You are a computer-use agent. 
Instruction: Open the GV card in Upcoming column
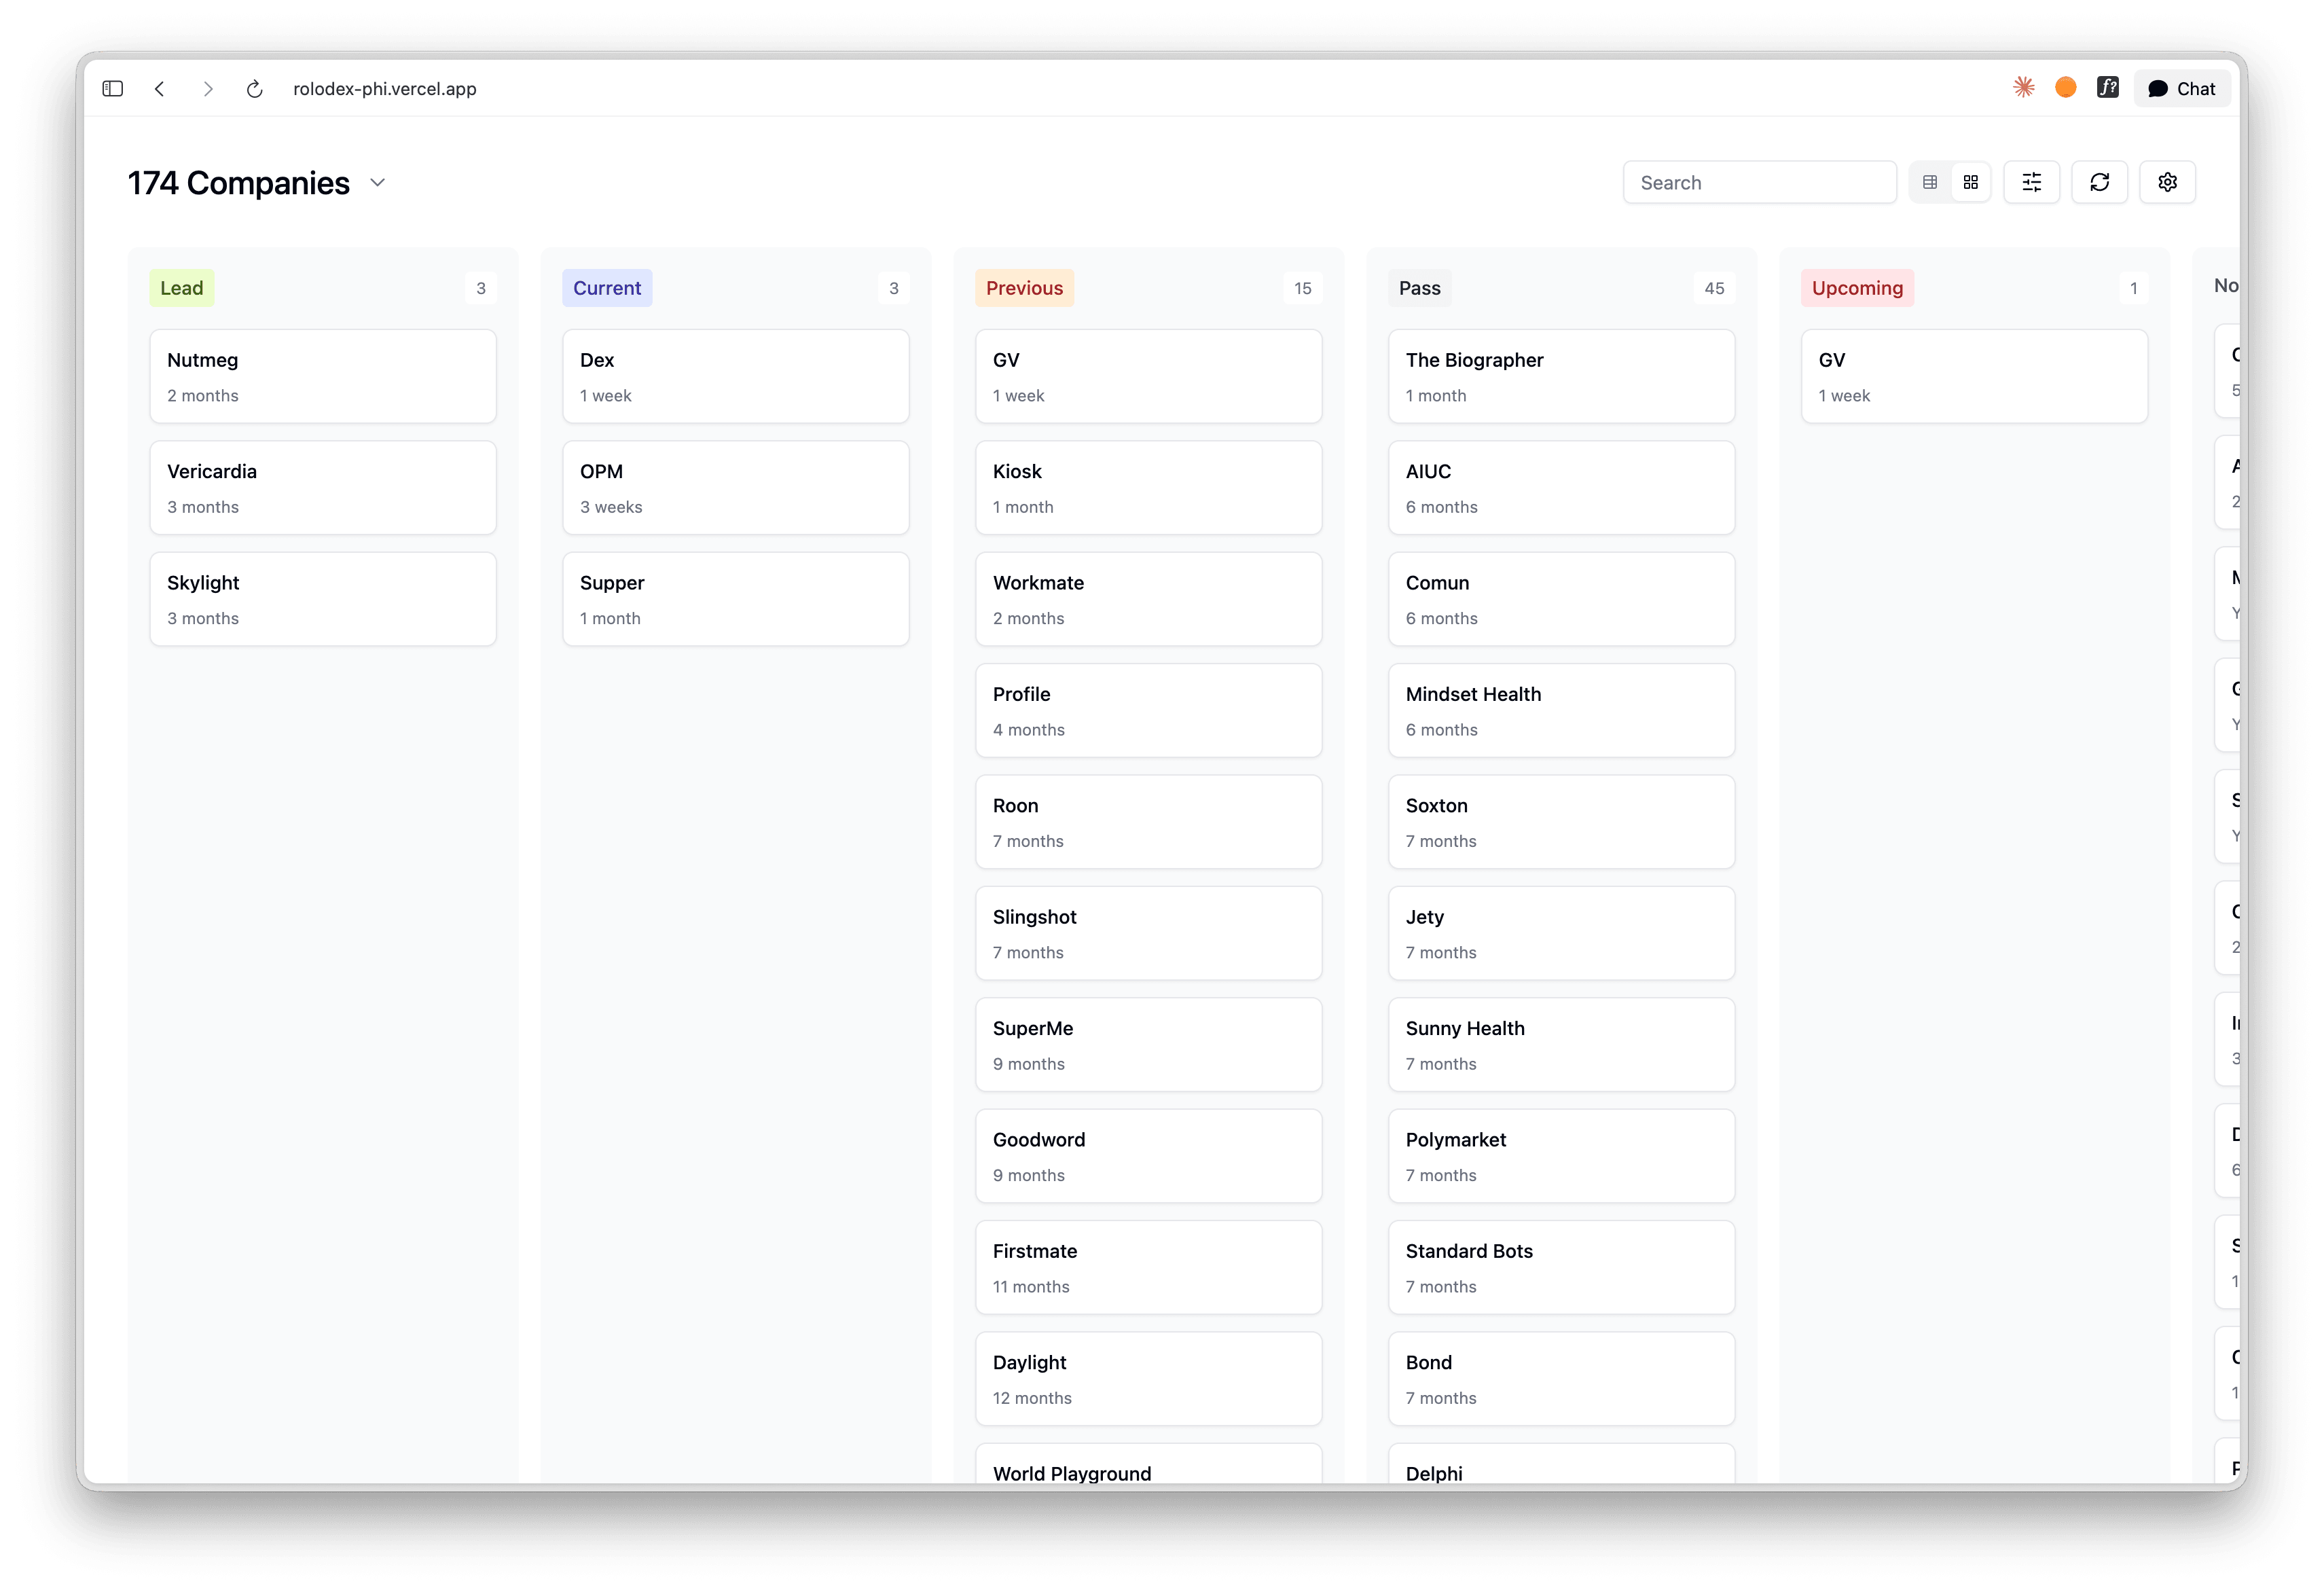click(x=1975, y=377)
